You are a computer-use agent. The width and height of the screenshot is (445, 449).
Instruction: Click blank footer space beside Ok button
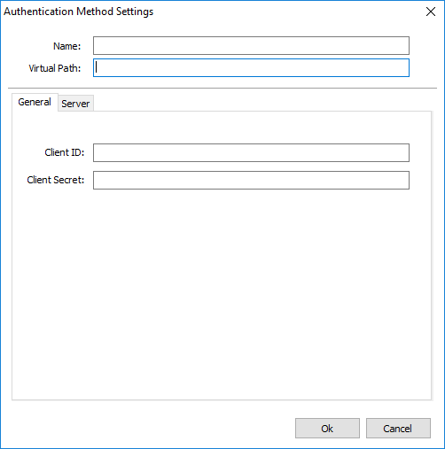click(x=148, y=428)
